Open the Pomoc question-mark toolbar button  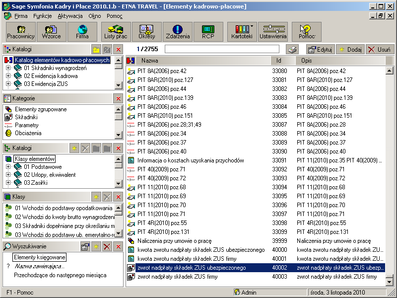[x=307, y=32]
